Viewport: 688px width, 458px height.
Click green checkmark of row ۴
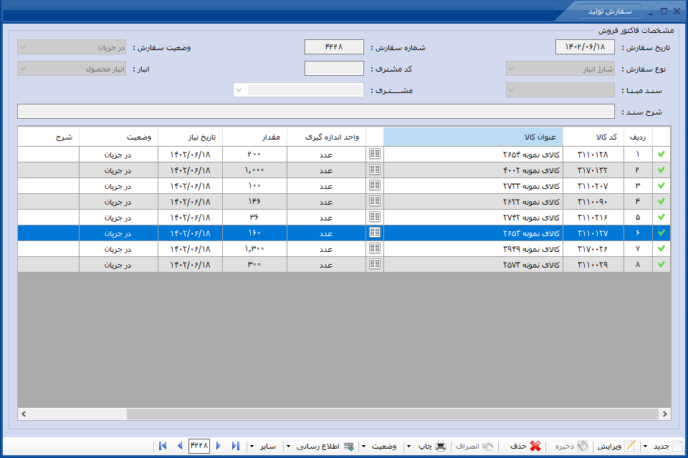coord(661,201)
